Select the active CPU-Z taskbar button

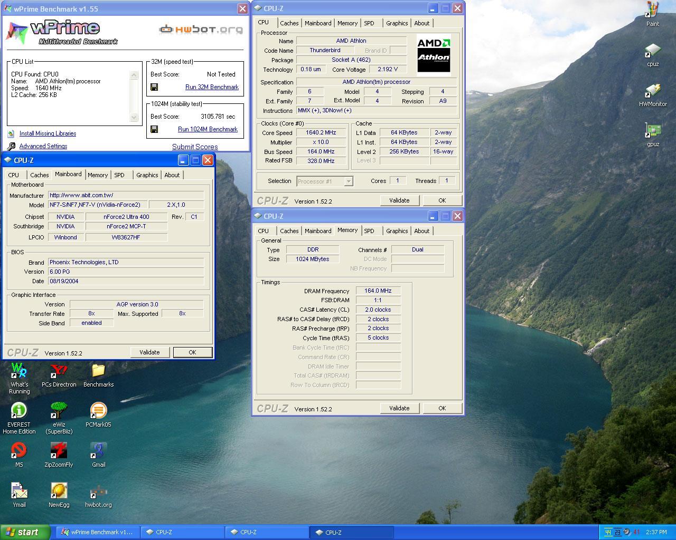coord(351,532)
